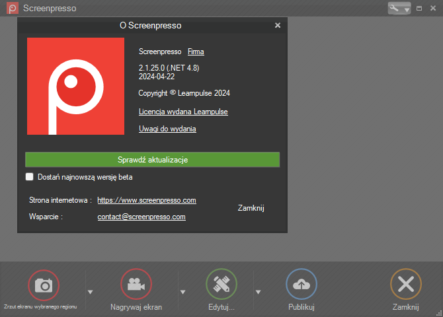
Task: Click the Edytuj pencil and ruler icon
Action: (221, 284)
